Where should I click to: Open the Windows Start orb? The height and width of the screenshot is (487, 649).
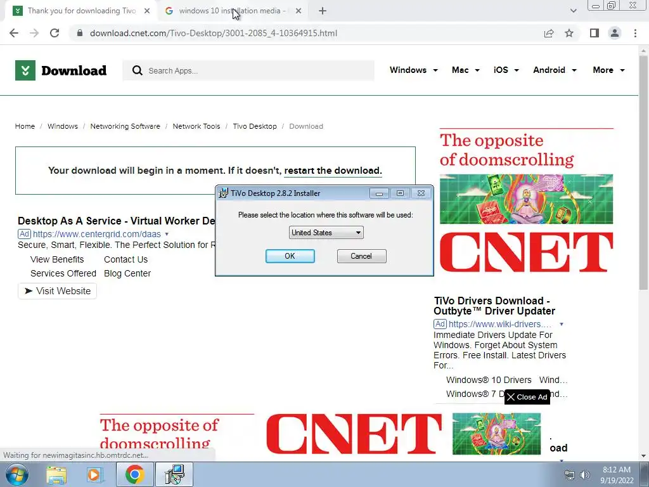16,474
